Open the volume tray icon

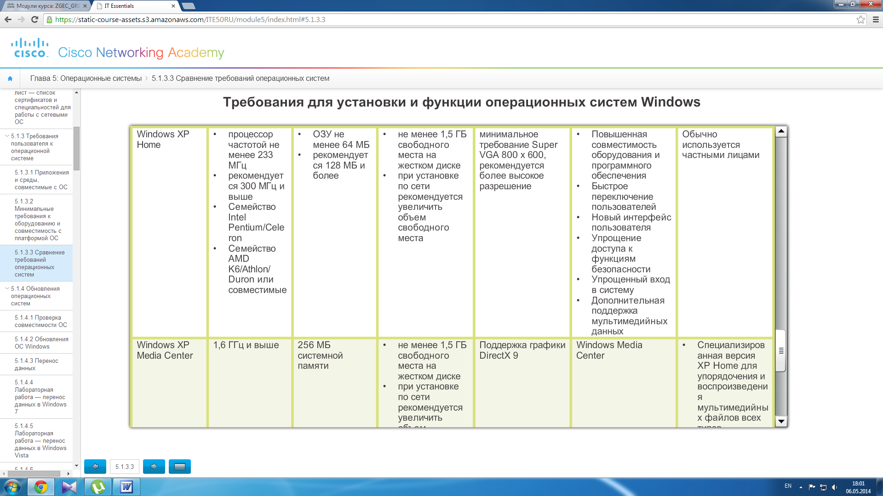coord(835,487)
